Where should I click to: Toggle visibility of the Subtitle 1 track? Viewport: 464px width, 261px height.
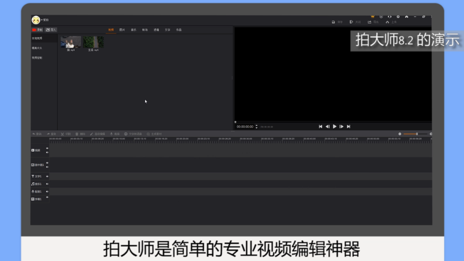click(x=47, y=197)
